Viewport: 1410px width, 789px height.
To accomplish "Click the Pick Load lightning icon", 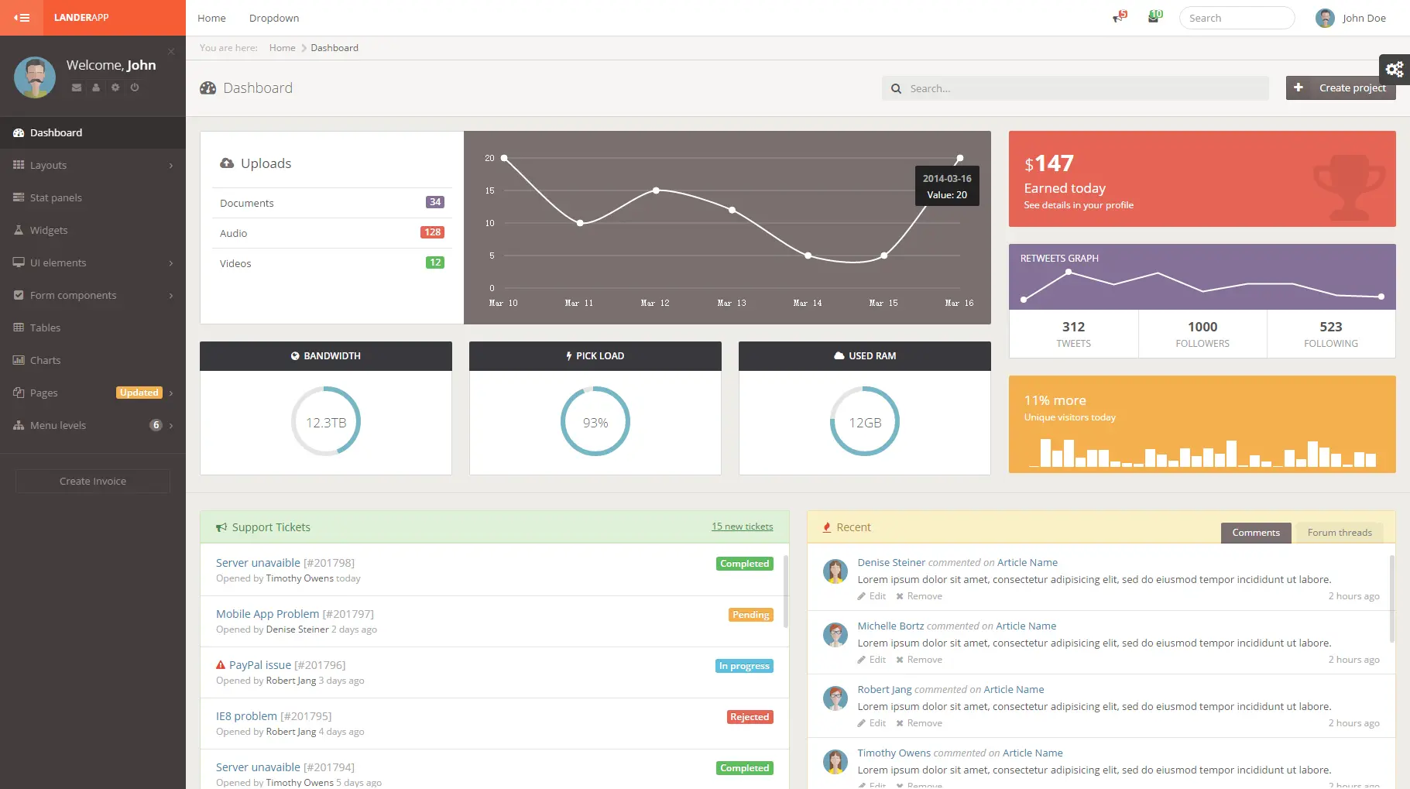I will coord(569,356).
